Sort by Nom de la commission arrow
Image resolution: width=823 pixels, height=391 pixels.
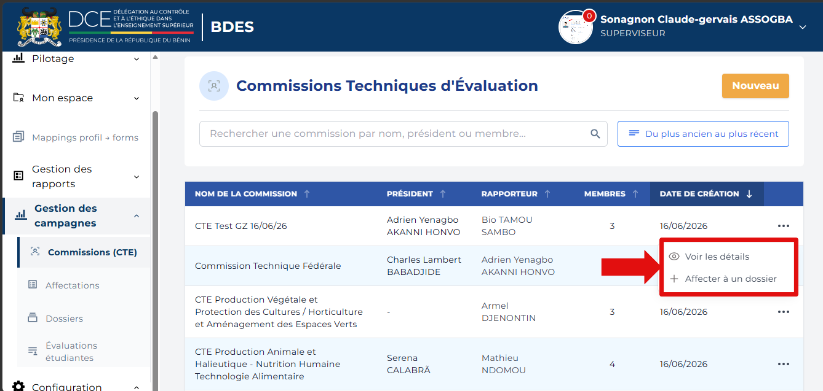307,194
